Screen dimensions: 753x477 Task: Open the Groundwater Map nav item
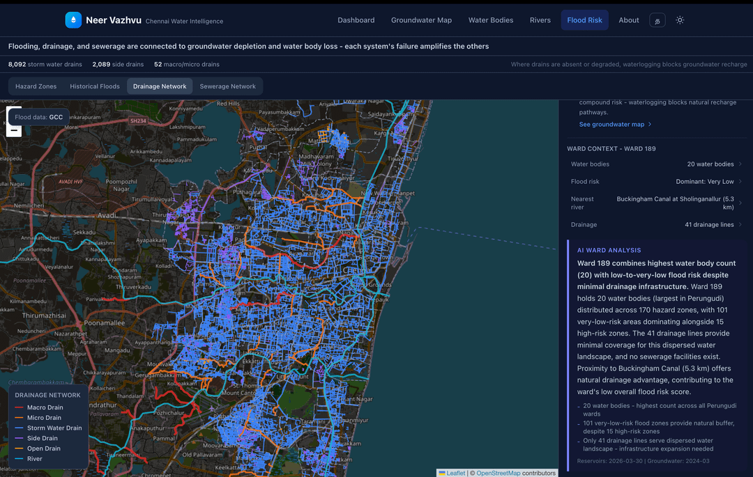tap(421, 20)
